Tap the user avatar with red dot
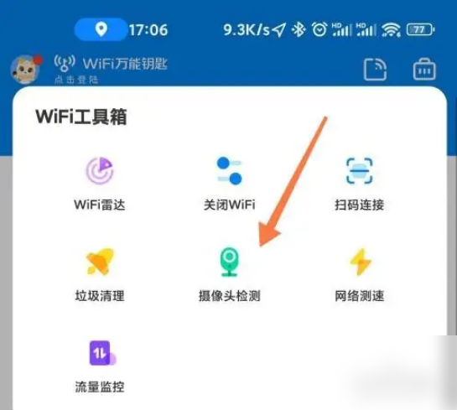 (x=26, y=69)
